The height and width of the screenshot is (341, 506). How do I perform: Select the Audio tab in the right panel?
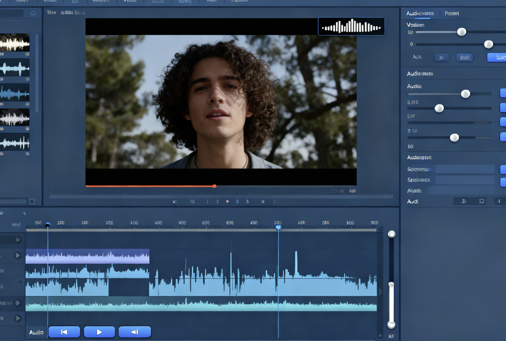(x=420, y=13)
